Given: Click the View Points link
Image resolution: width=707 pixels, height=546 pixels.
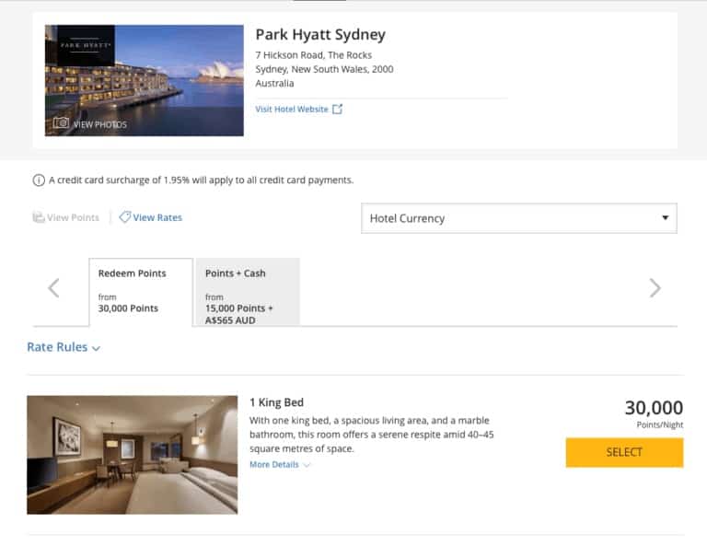Looking at the screenshot, I should pyautogui.click(x=73, y=217).
